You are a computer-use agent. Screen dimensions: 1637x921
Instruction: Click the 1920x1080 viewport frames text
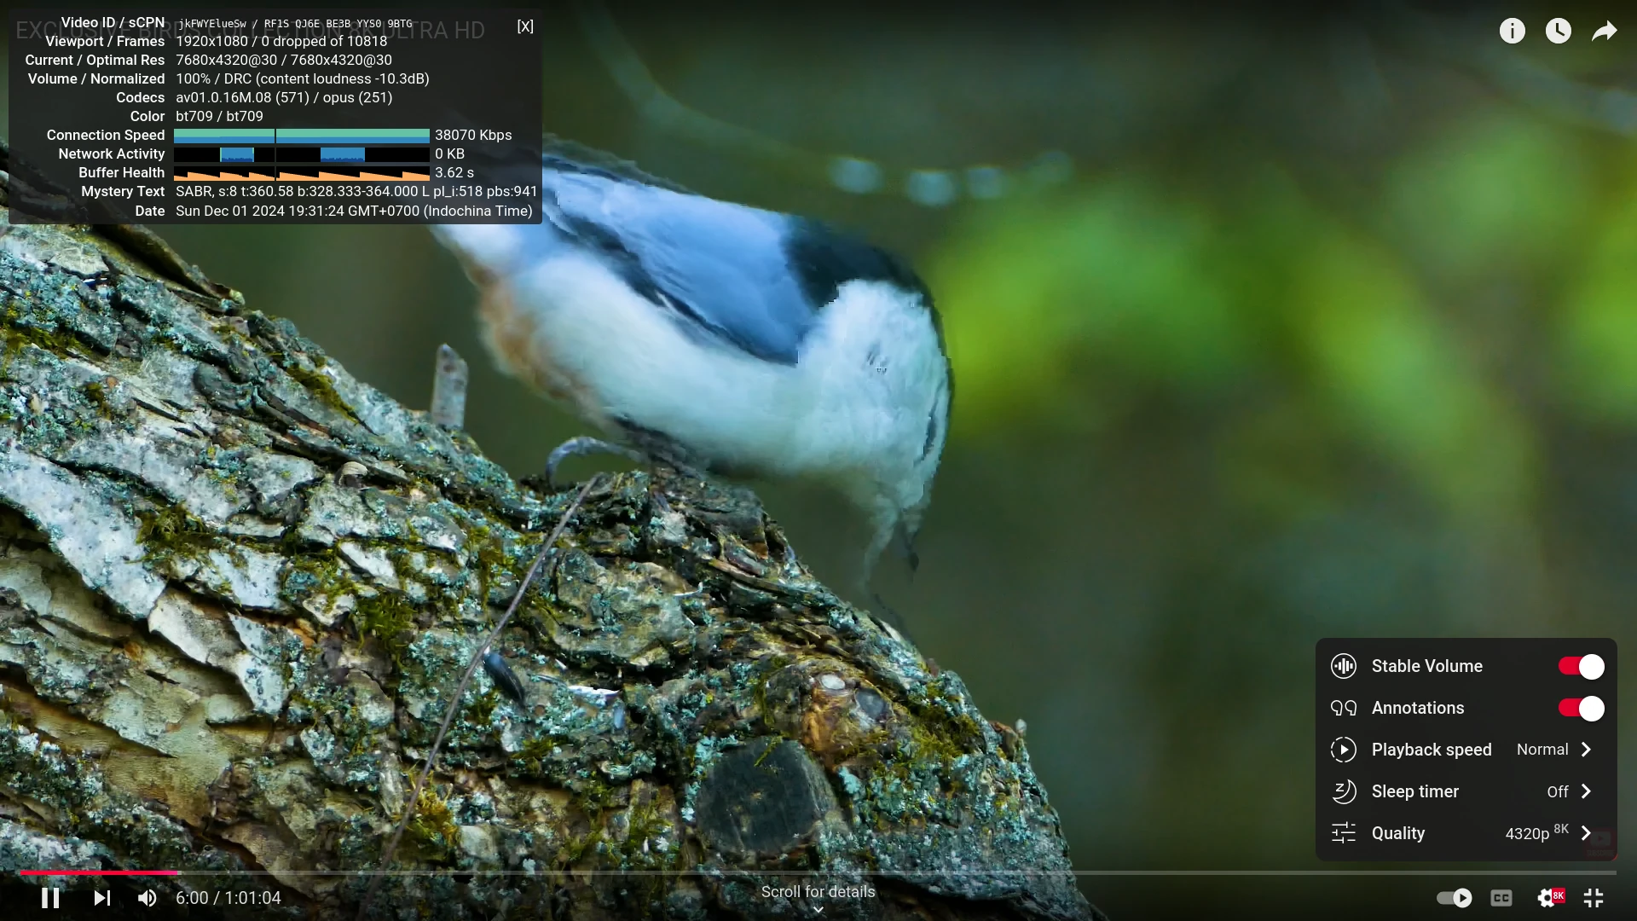point(281,41)
